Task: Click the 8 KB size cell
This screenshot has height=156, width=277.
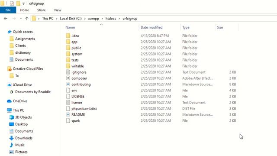Action: 232,84
